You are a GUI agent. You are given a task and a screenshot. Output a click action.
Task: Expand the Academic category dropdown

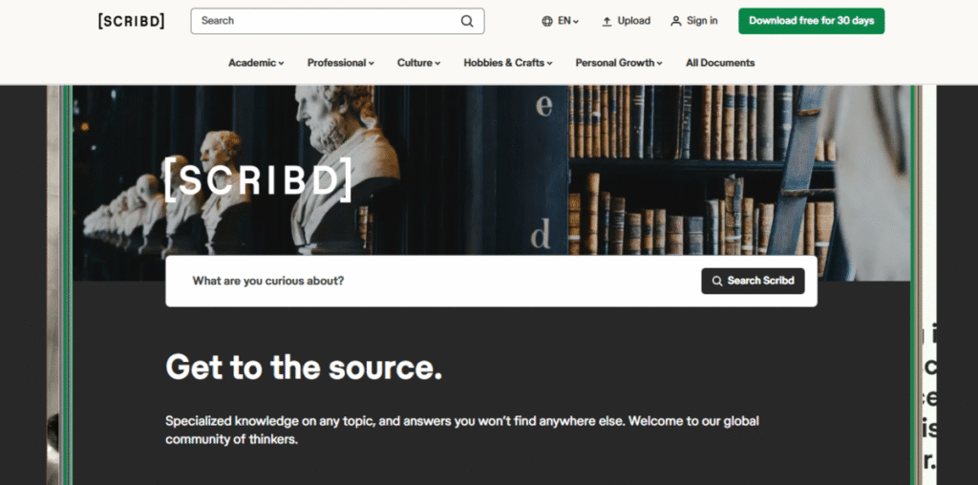pyautogui.click(x=256, y=63)
